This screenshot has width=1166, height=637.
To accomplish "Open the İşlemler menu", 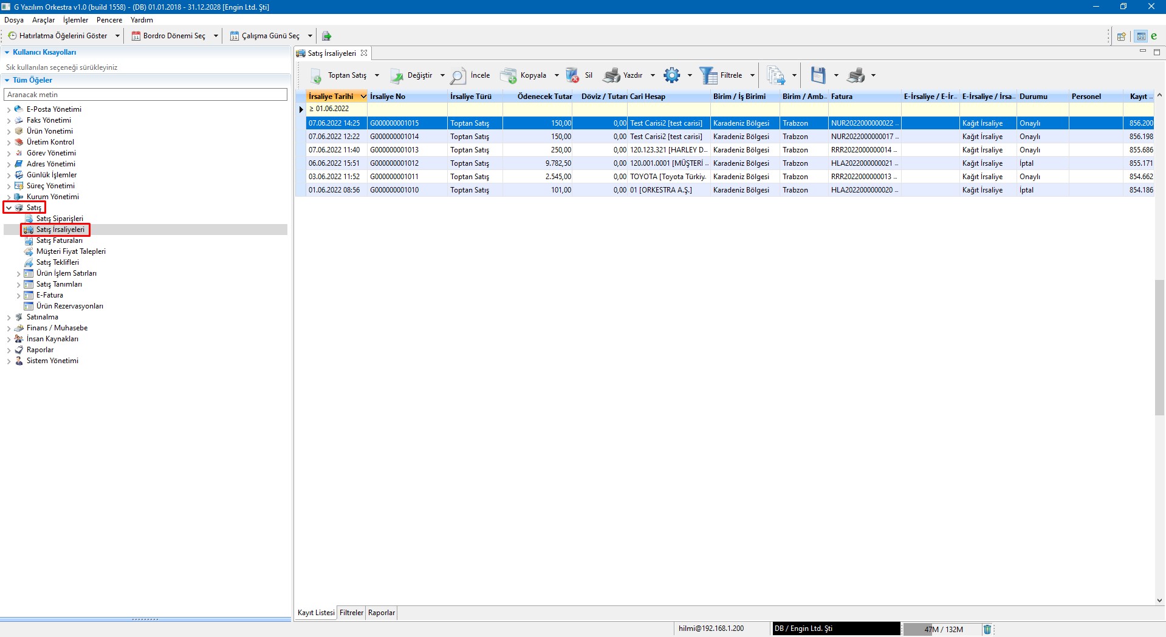I will 75,20.
